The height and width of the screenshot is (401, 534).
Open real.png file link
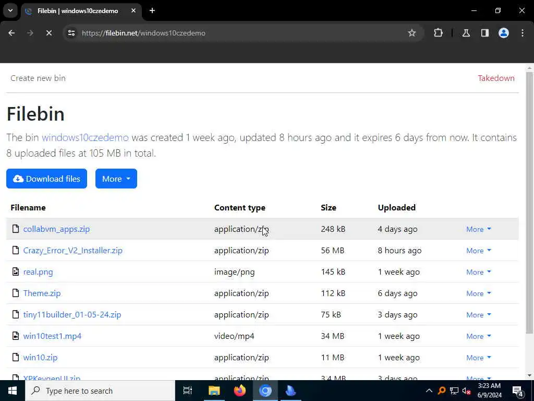38,272
